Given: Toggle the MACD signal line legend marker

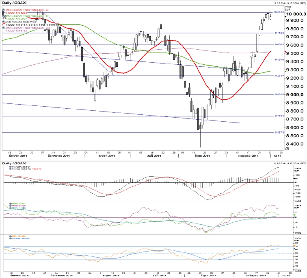Looking at the screenshot, I should 11,169.
